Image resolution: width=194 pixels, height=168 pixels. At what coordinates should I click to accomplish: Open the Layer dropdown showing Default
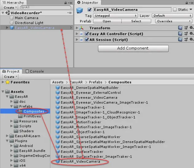172,16
